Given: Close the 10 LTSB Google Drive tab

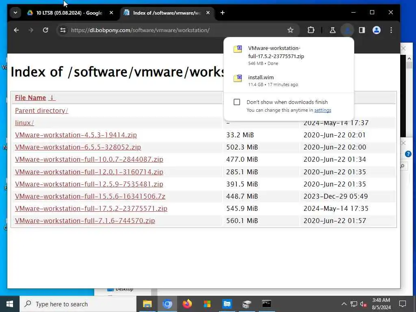Looking at the screenshot, I should coord(111,13).
